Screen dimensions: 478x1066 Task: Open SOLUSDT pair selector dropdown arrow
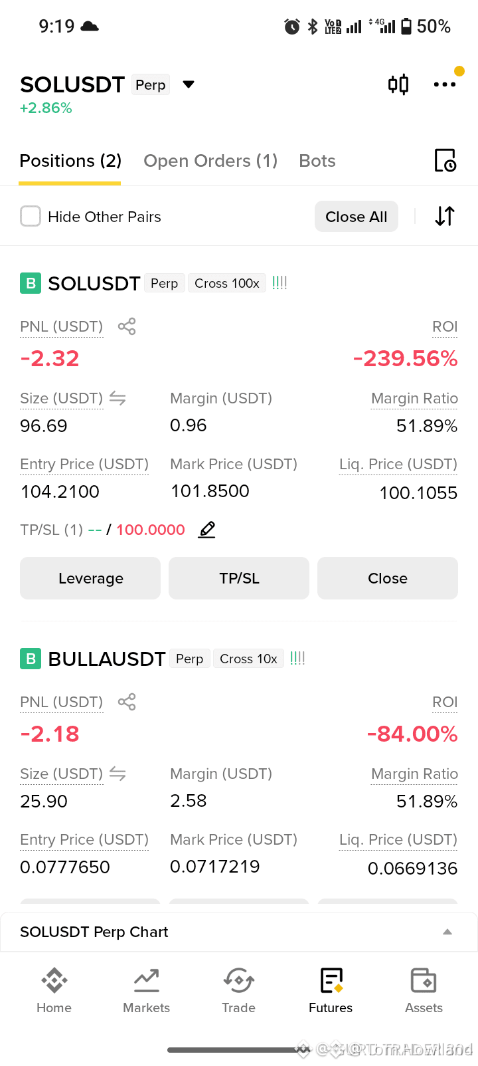pyautogui.click(x=189, y=84)
